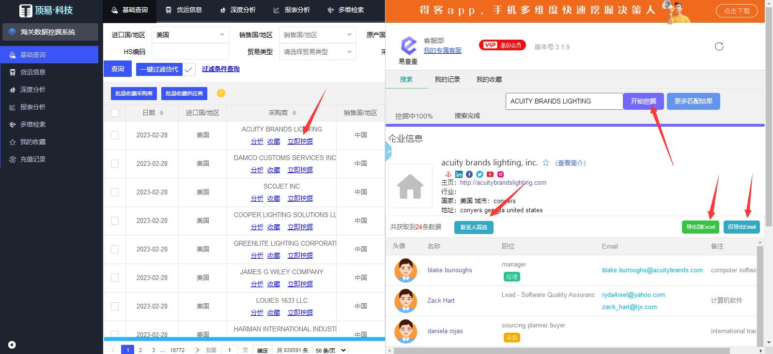Open 充值记录 in left sidebar
Image resolution: width=773 pixels, height=354 pixels.
coord(49,159)
